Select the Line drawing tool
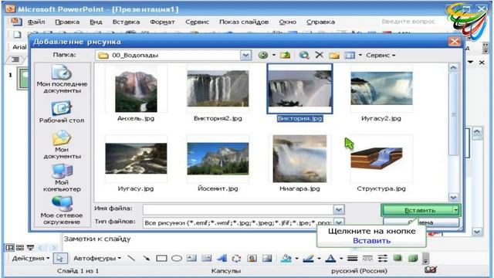 click(x=131, y=258)
